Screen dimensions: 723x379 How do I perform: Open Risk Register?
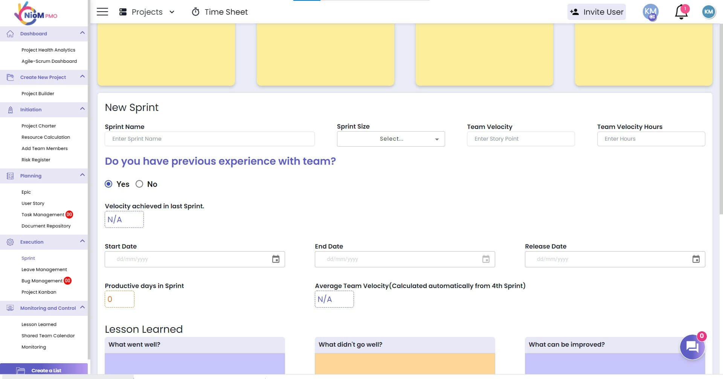click(x=36, y=160)
